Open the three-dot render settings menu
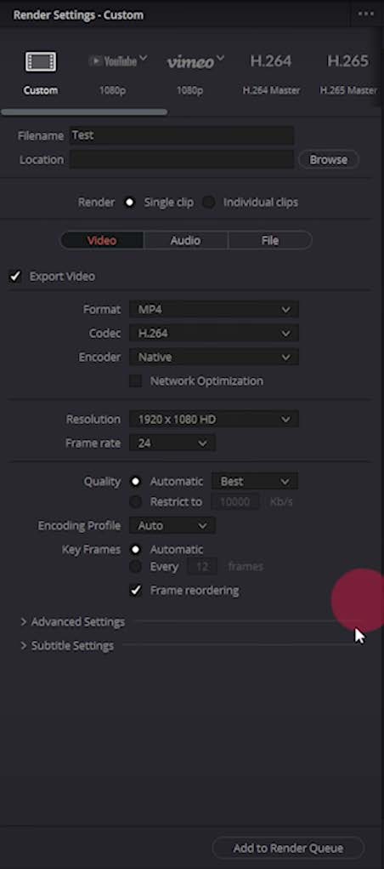This screenshot has height=869, width=384. 366,14
